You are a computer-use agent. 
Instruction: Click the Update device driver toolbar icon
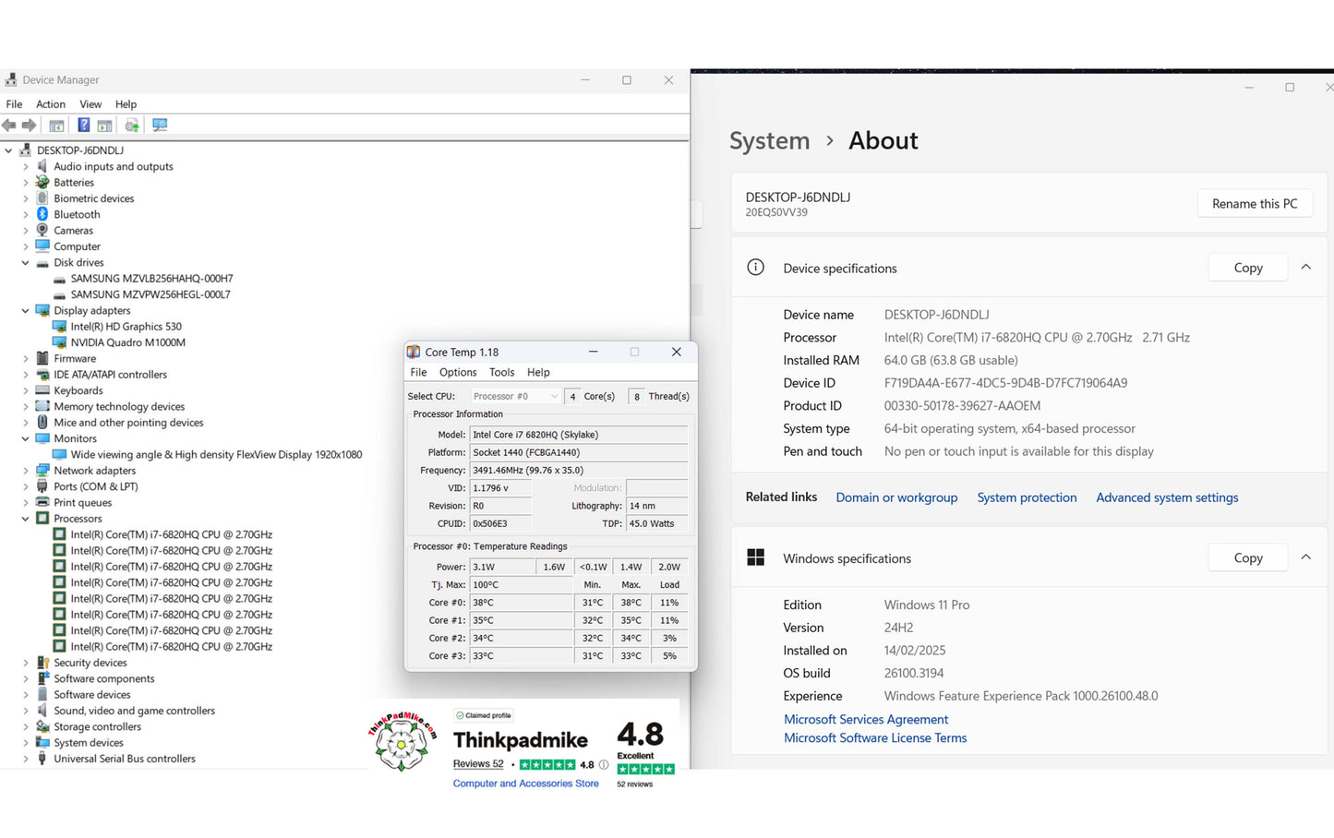pos(132,125)
